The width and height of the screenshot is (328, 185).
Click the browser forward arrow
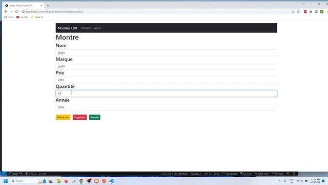click(x=11, y=12)
